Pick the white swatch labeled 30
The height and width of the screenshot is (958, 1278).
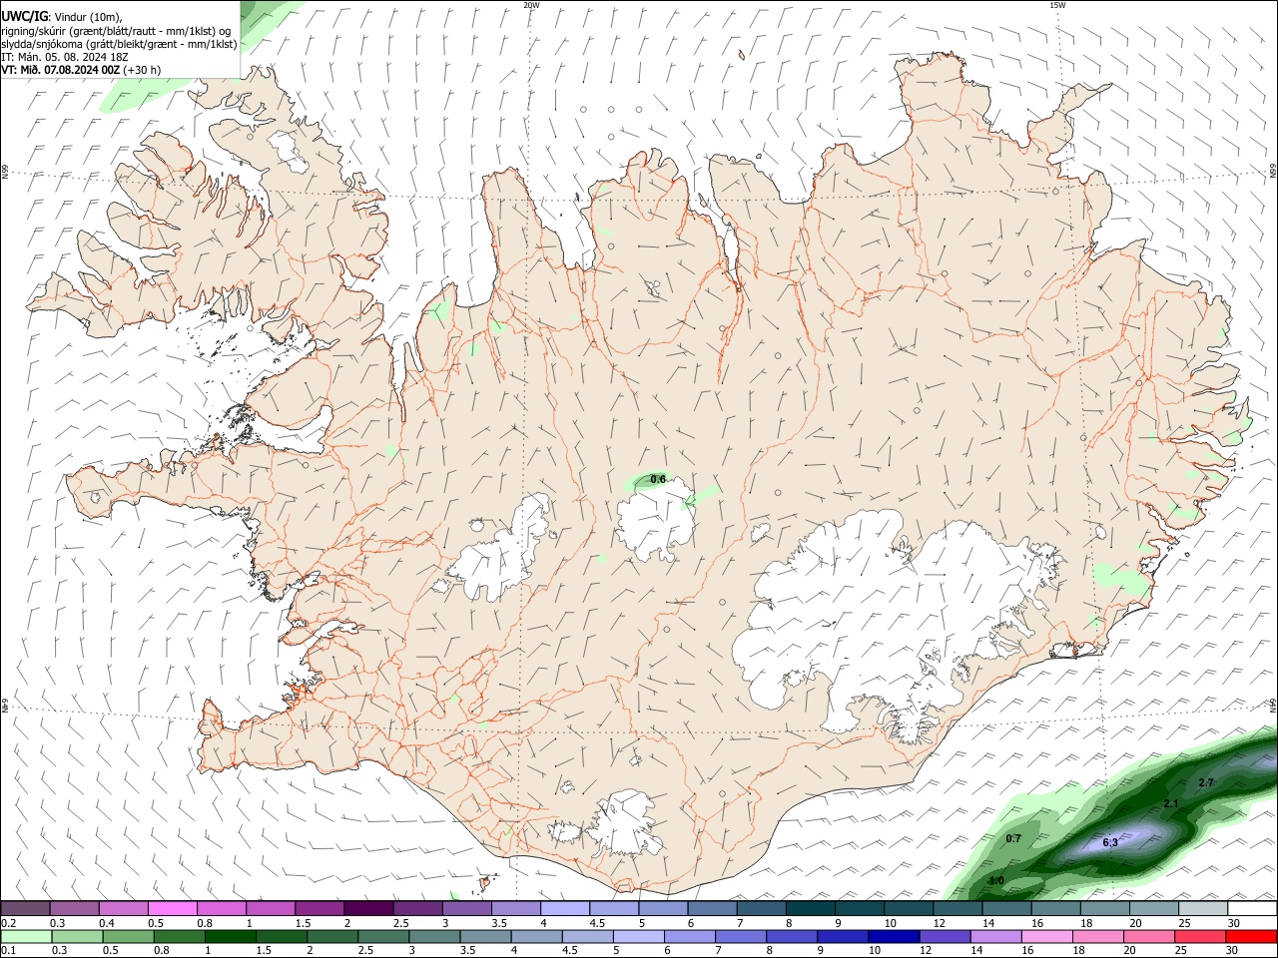(1252, 909)
